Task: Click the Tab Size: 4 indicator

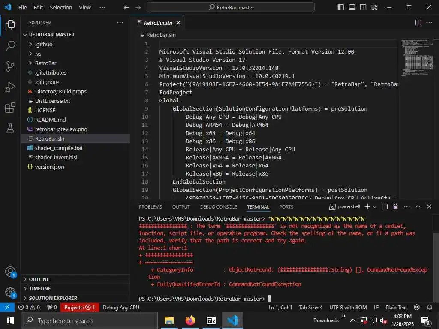Action: [x=310, y=308]
